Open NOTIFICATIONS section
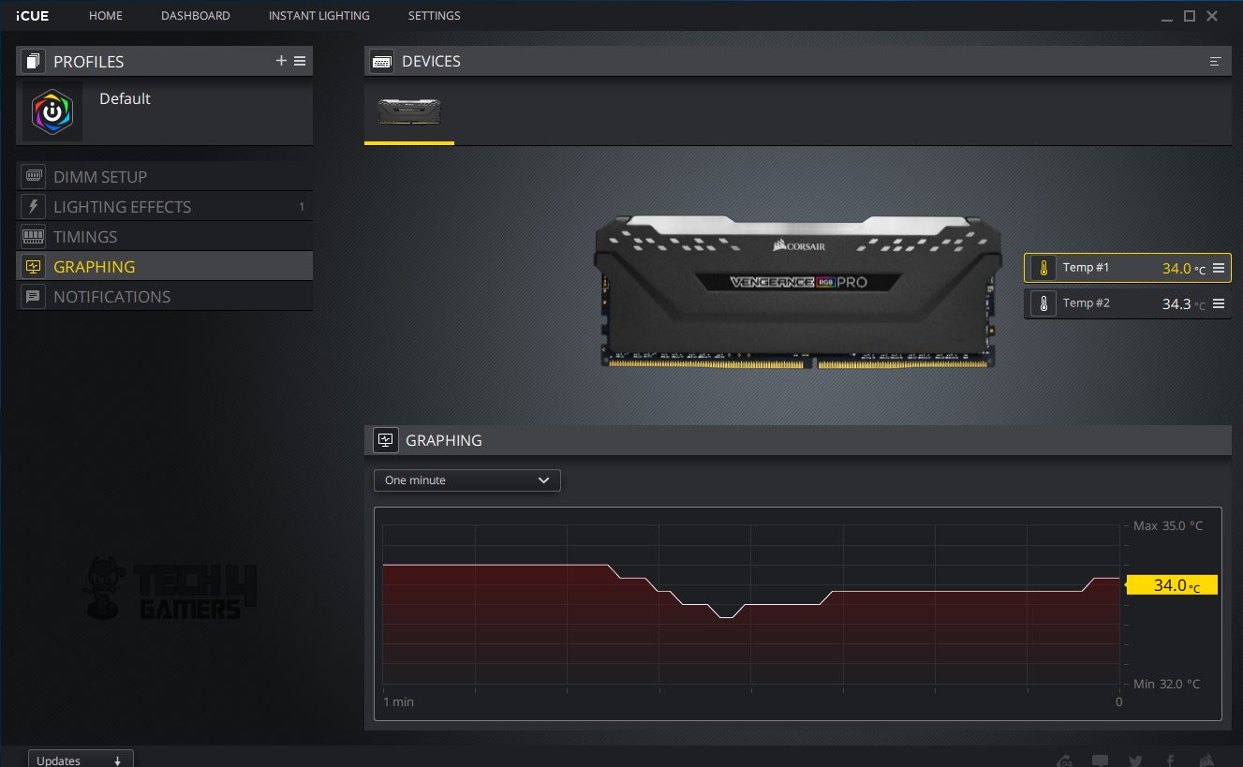1243x767 pixels. pos(164,296)
